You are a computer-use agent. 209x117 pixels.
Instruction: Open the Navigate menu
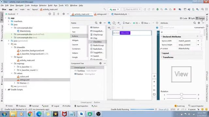20,6
